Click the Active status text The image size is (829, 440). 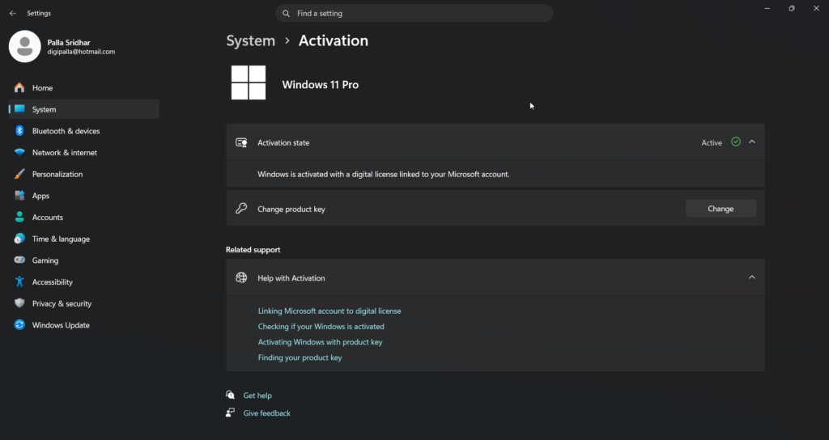coord(712,142)
